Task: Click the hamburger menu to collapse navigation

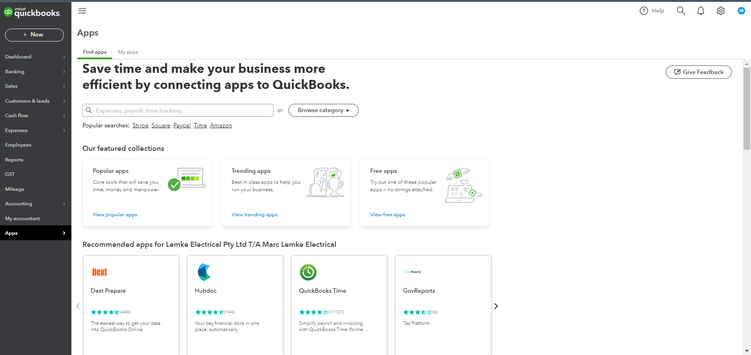Action: pyautogui.click(x=82, y=11)
